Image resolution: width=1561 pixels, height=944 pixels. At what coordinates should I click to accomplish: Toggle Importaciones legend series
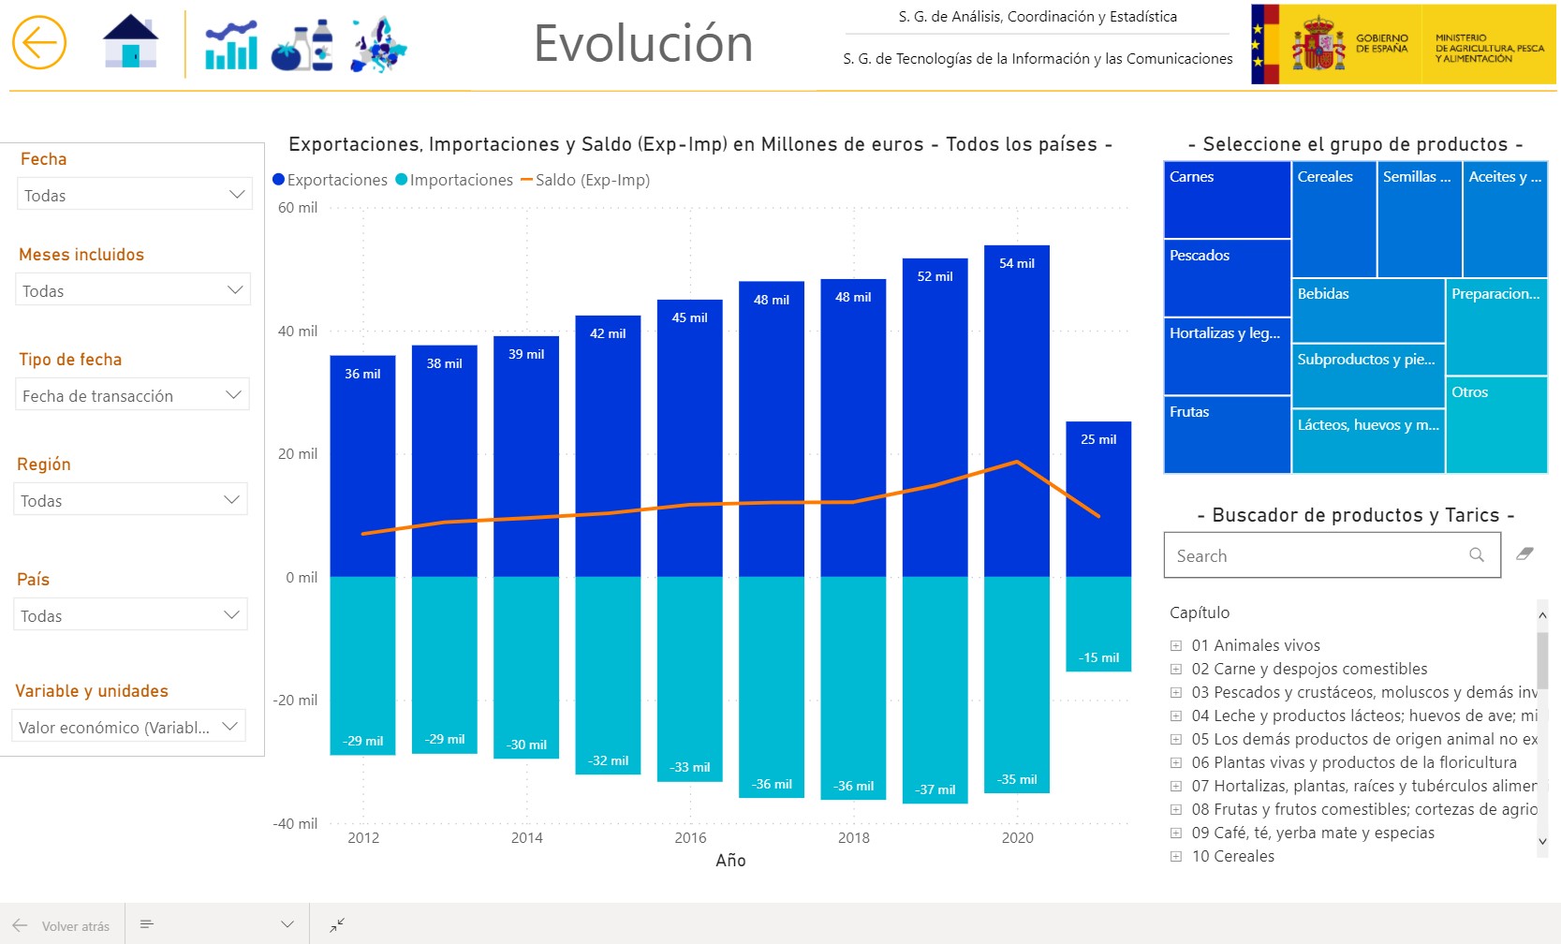coord(454,180)
